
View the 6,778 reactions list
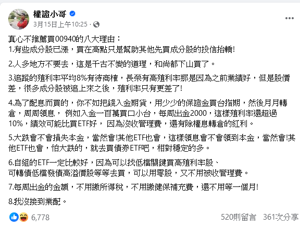click(41, 218)
